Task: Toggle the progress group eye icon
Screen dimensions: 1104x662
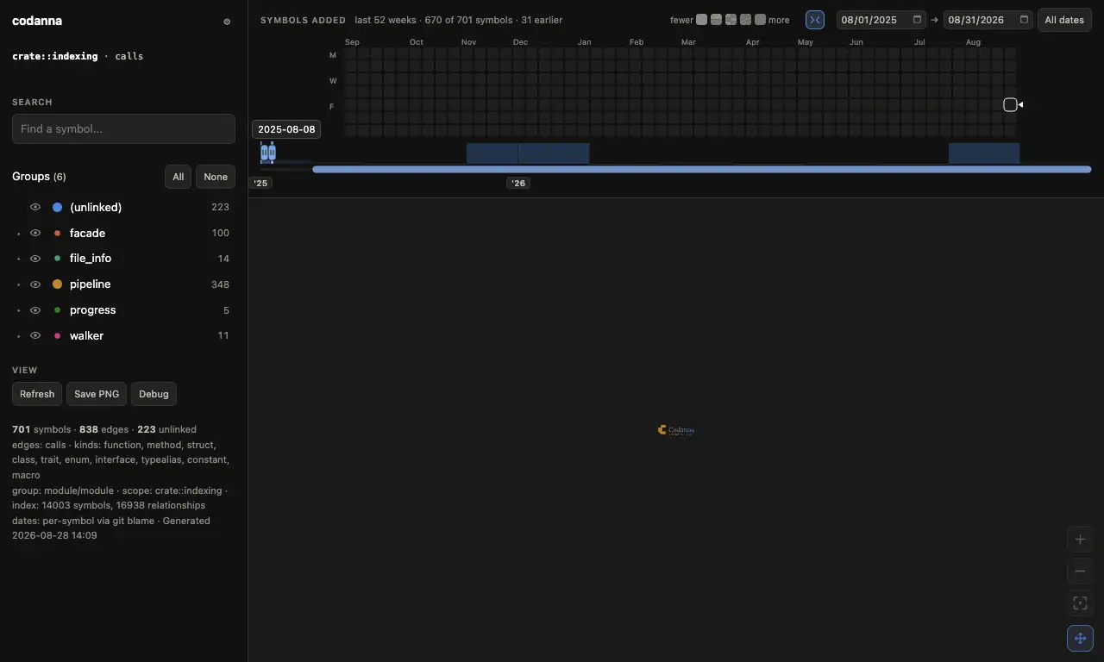Action: click(35, 310)
